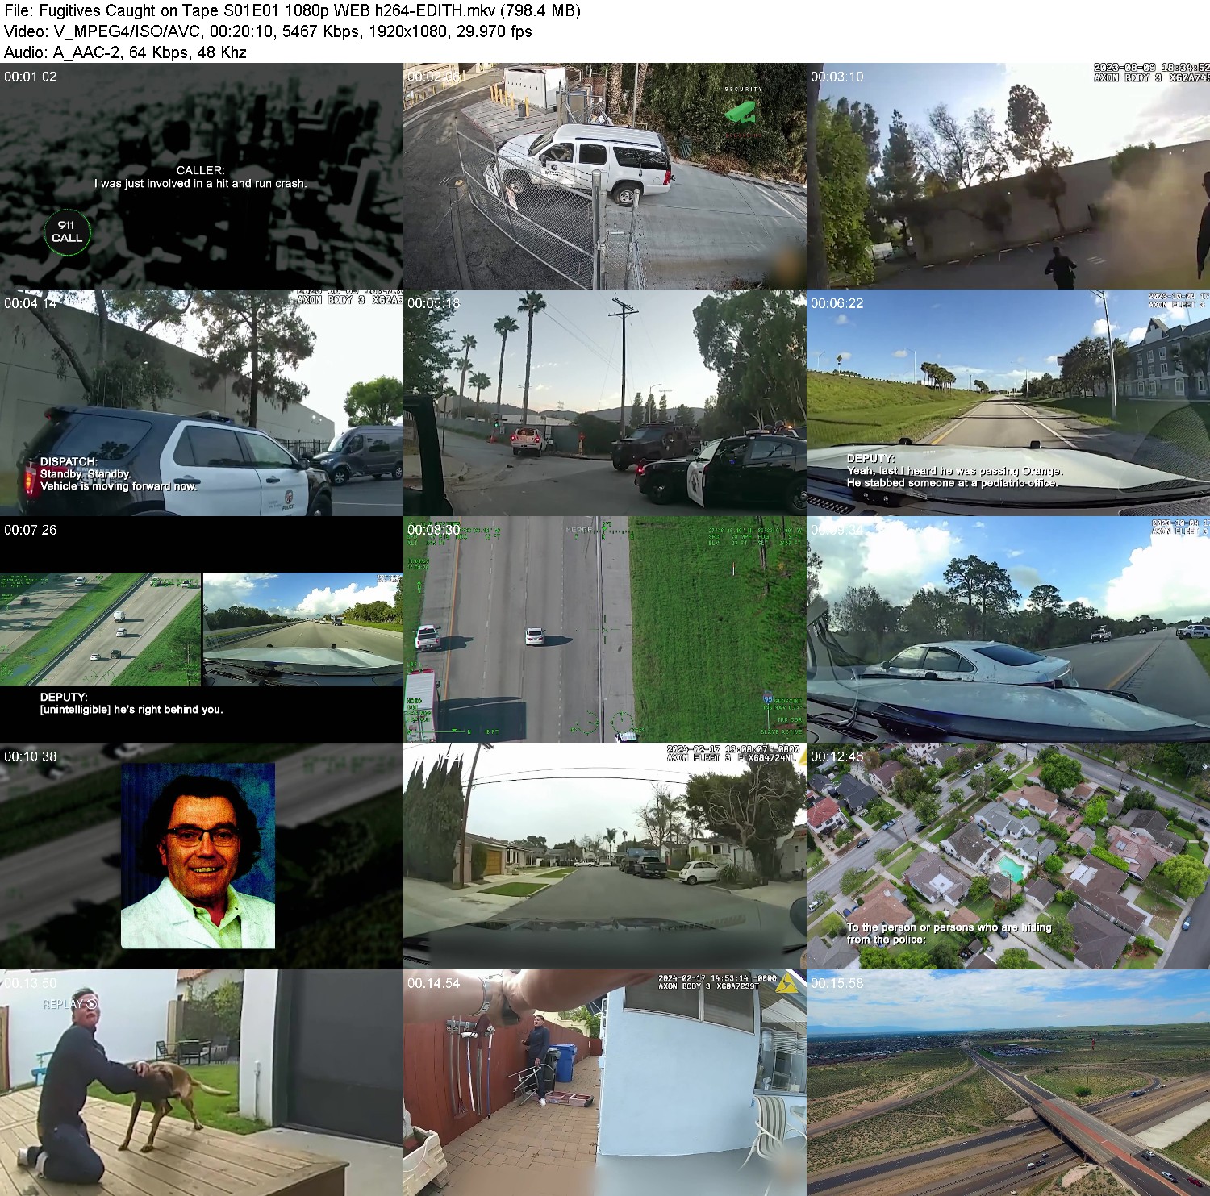Select the Audio info line
The image size is (1210, 1196).
(125, 52)
